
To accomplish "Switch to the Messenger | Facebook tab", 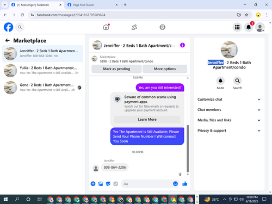I will coord(36,5).
